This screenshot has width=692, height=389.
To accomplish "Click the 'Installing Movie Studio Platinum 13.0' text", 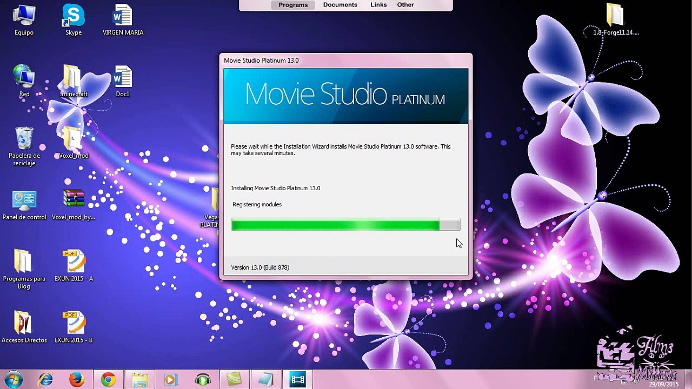I will coord(276,189).
